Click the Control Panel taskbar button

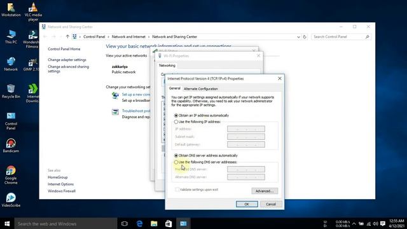pyautogui.click(x=183, y=223)
